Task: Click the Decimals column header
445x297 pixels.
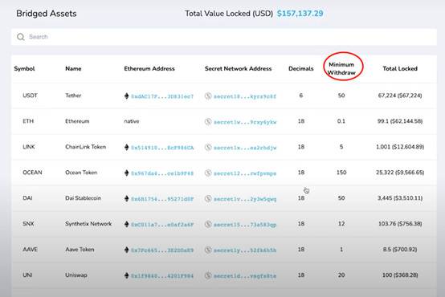Action: [301, 69]
